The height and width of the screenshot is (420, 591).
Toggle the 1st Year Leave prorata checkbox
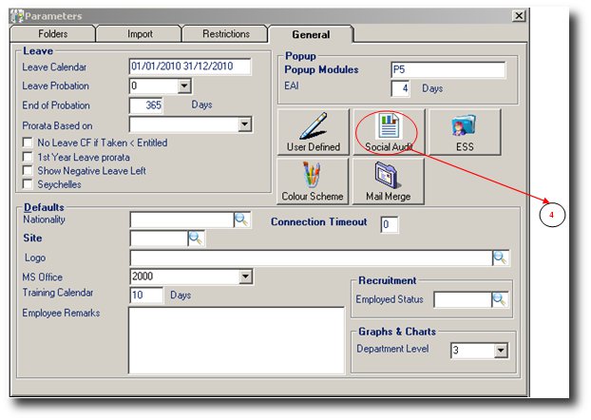(x=29, y=158)
